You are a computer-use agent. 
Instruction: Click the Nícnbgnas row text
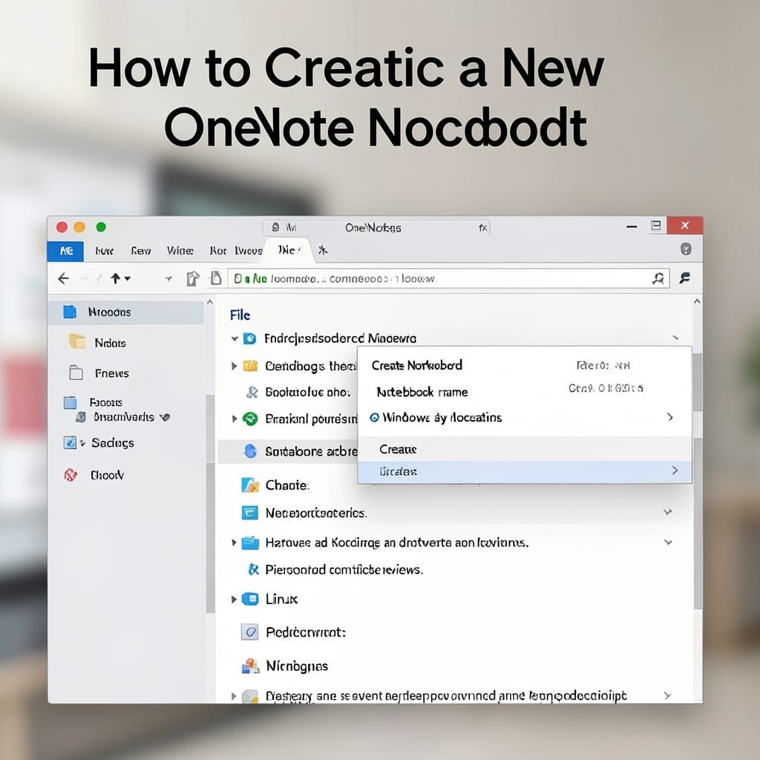(297, 666)
